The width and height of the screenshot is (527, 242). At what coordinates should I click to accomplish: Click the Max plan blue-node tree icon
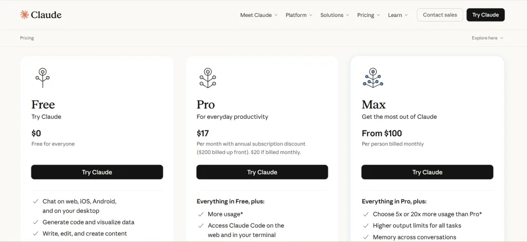click(x=373, y=78)
